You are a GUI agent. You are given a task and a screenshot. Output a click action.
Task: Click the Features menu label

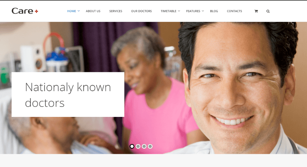193,11
